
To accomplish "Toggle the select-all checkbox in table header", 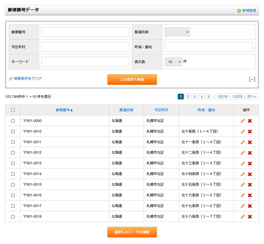I will coord(13,110).
